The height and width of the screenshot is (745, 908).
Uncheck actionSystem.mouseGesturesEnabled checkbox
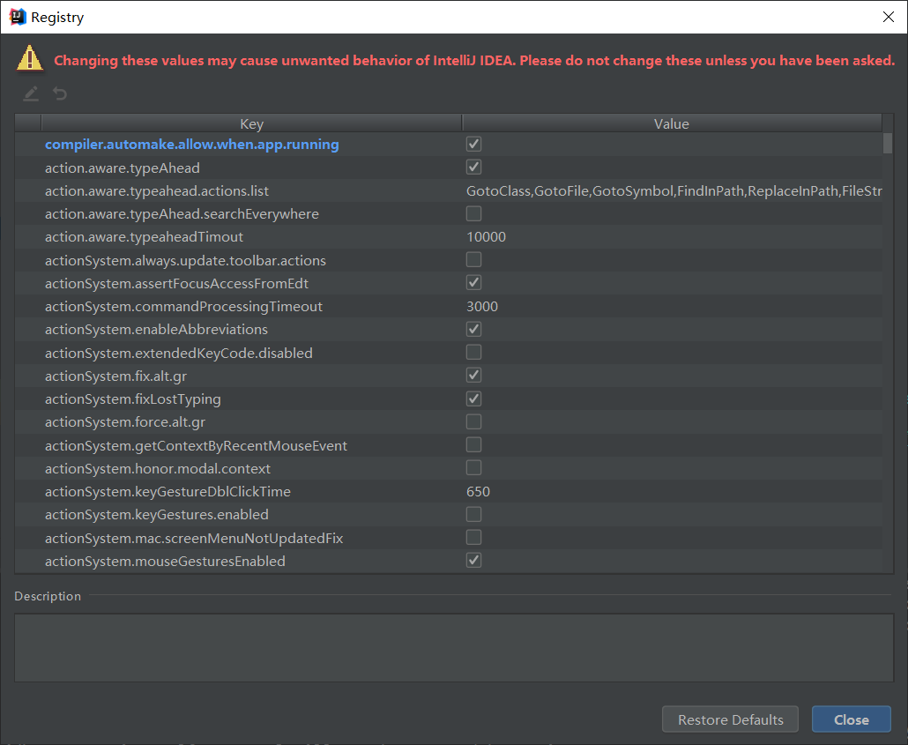(473, 560)
